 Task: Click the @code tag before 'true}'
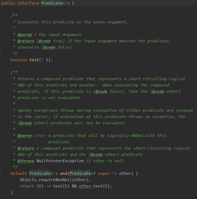[x=45, y=41]
